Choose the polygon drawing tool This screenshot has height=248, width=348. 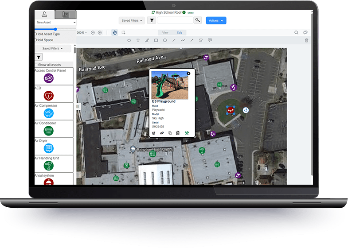click(129, 40)
